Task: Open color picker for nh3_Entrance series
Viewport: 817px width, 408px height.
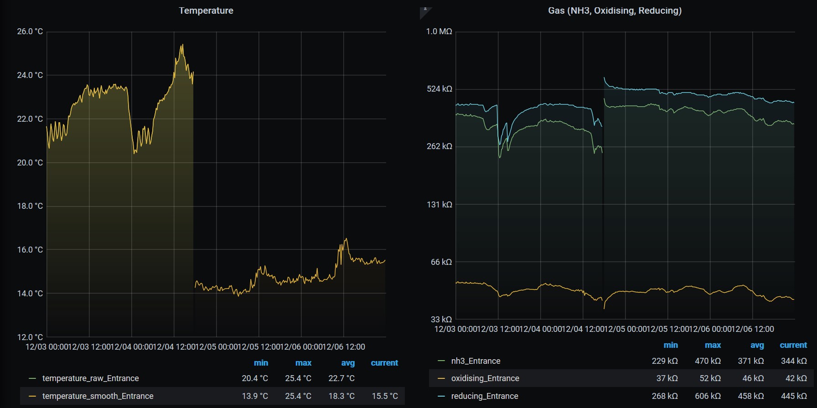Action: (441, 361)
